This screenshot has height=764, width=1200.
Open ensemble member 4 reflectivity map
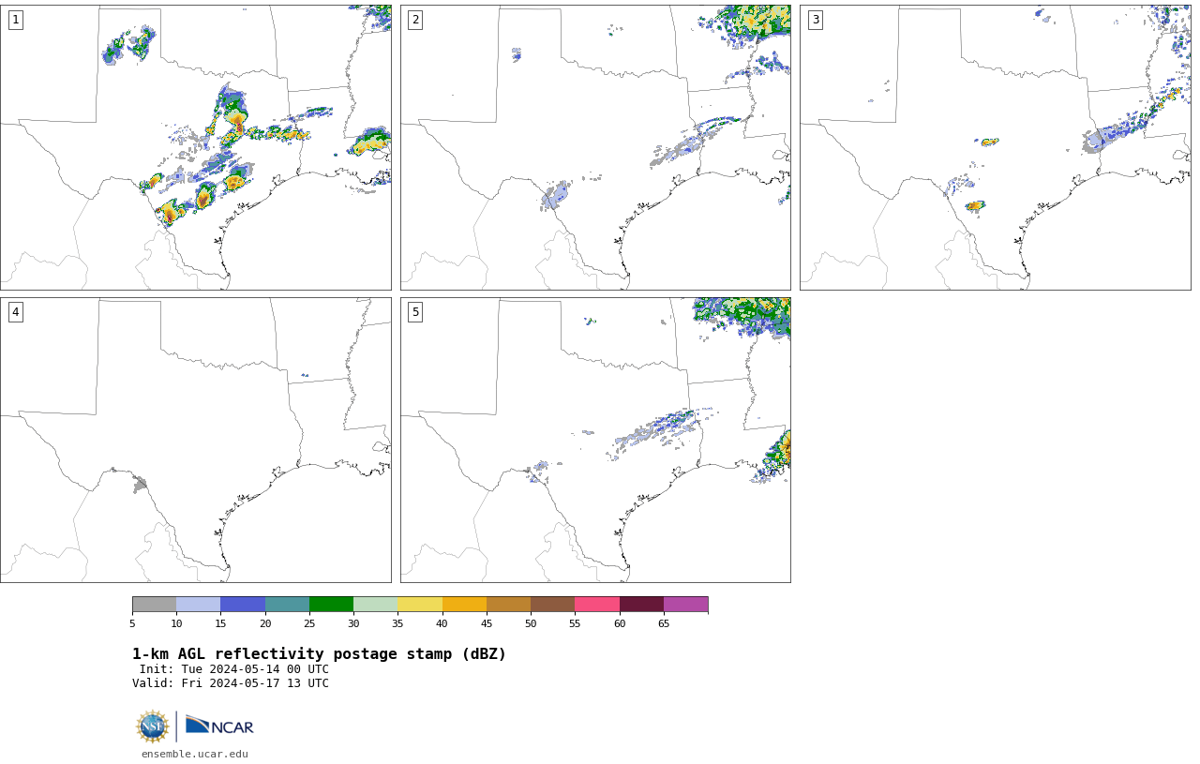point(196,440)
